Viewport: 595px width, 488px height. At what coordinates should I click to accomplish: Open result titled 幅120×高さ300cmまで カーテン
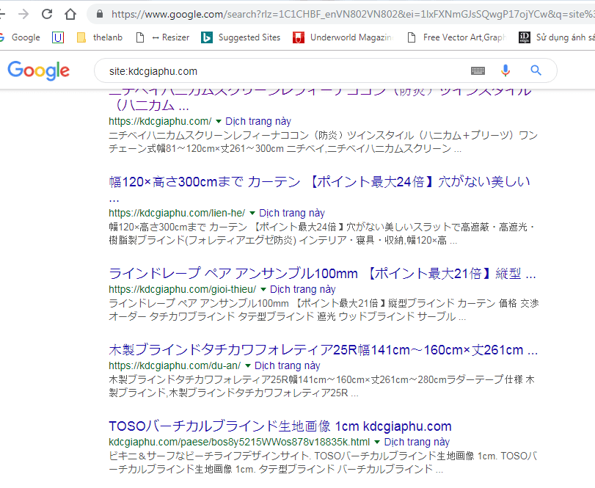(x=319, y=182)
